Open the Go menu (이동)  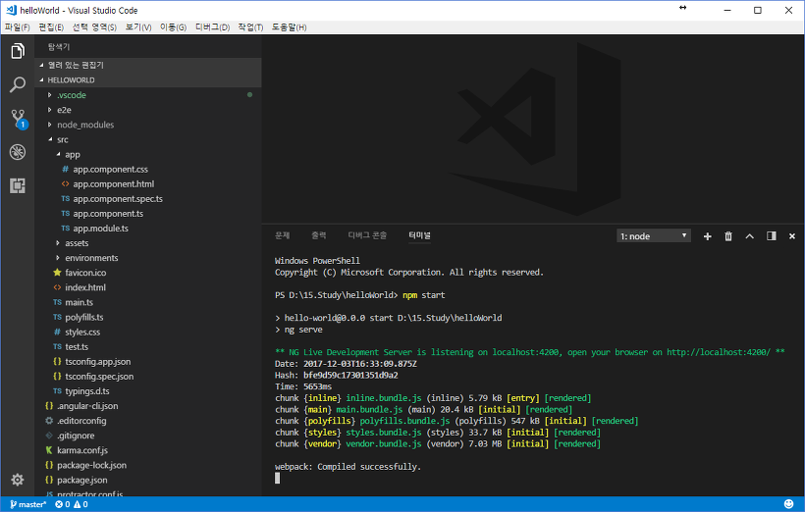tap(173, 27)
